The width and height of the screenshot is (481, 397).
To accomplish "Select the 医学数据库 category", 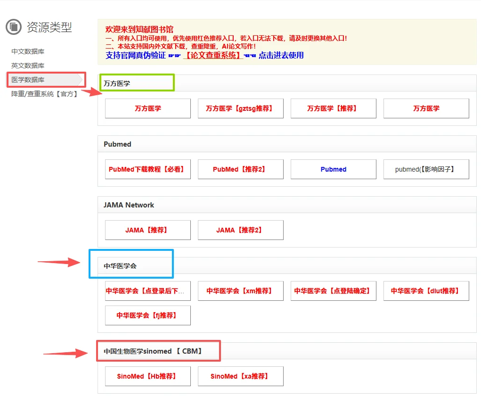I will click(x=45, y=80).
